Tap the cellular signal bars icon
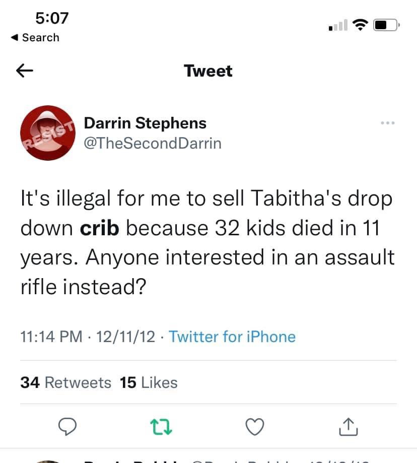417x463 pixels. click(337, 24)
